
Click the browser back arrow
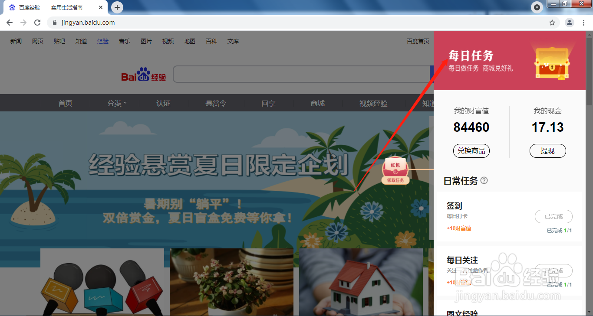[10, 23]
